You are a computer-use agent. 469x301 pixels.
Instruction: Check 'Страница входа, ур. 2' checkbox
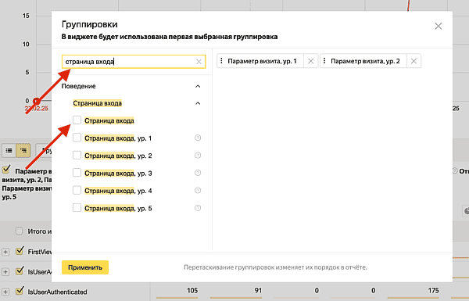coord(77,155)
